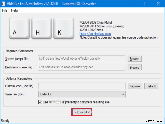Click the 'Base File (.bin)' label

15,94
